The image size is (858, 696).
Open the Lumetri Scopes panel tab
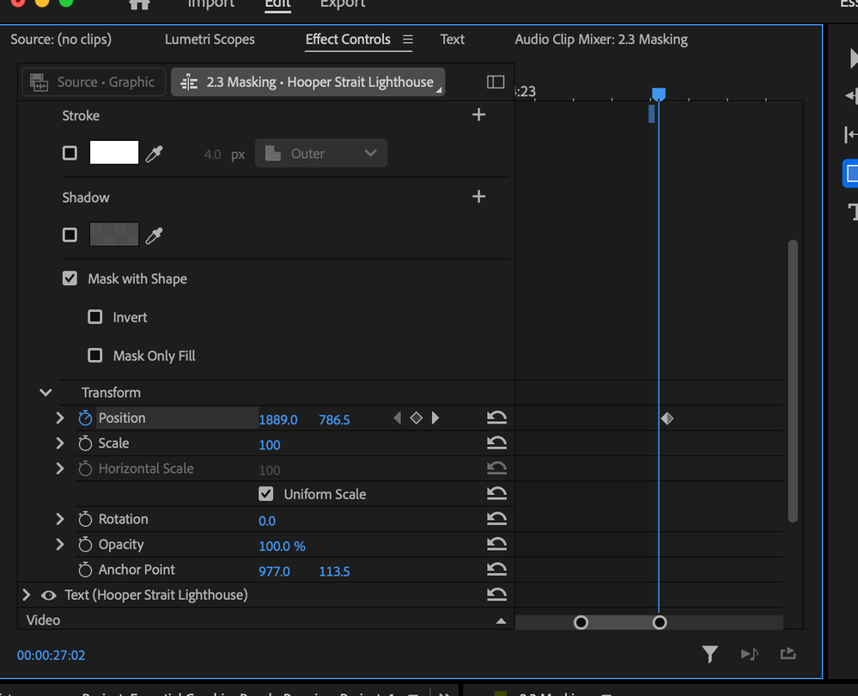[210, 40]
